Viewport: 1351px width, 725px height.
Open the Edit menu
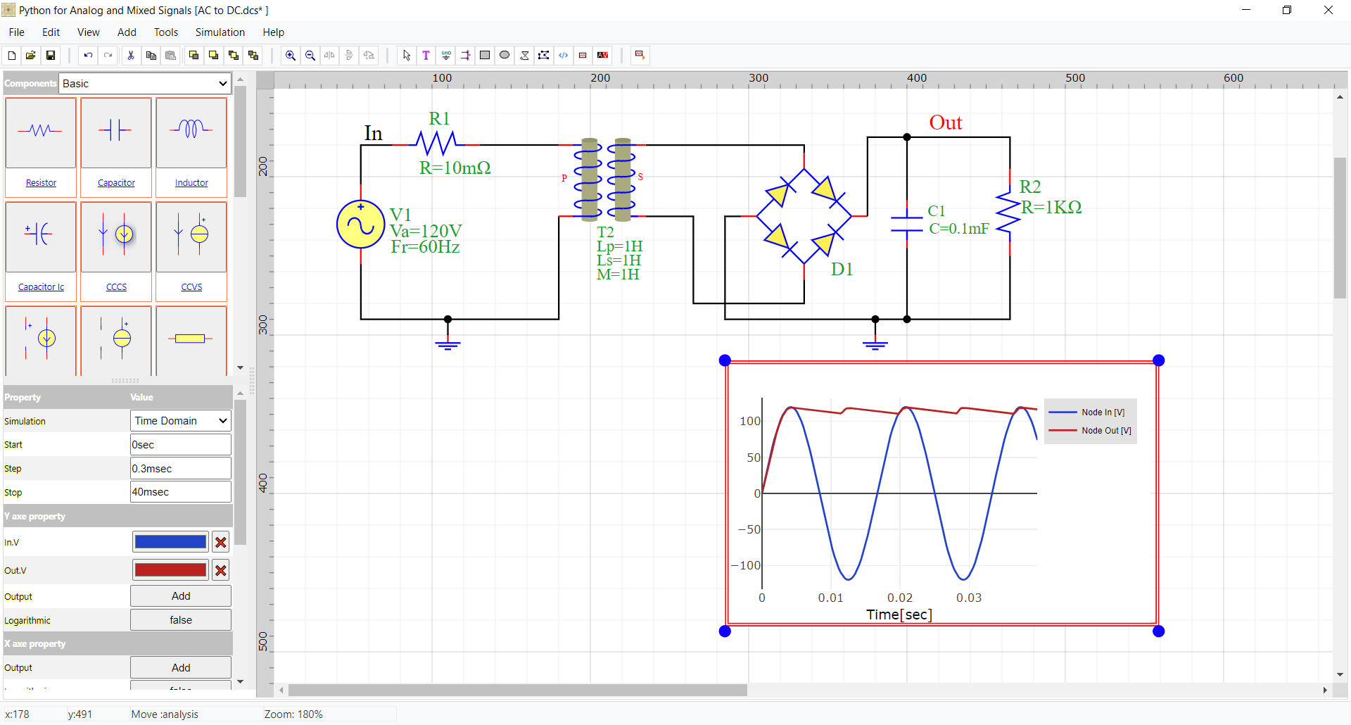[x=51, y=32]
